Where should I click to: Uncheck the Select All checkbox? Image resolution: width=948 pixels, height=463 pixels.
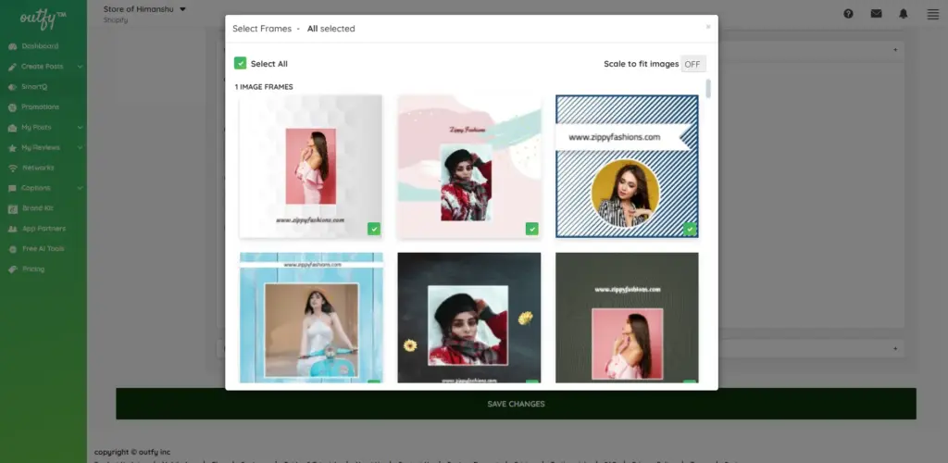[241, 64]
